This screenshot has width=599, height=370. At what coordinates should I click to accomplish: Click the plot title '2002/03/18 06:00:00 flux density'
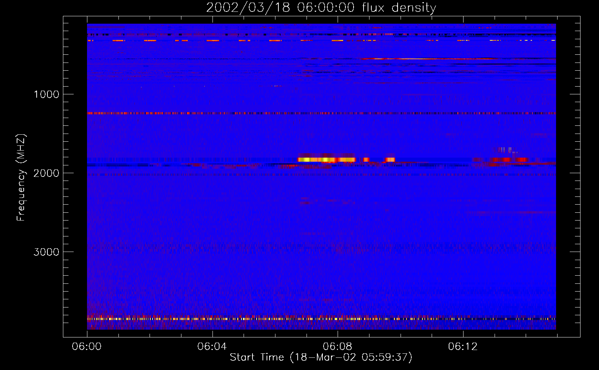click(321, 7)
